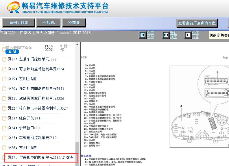Viewport: 229px width, 166px height.
Task: Open 页18：可加热前座椅控制单元J774
Action: [36, 69]
